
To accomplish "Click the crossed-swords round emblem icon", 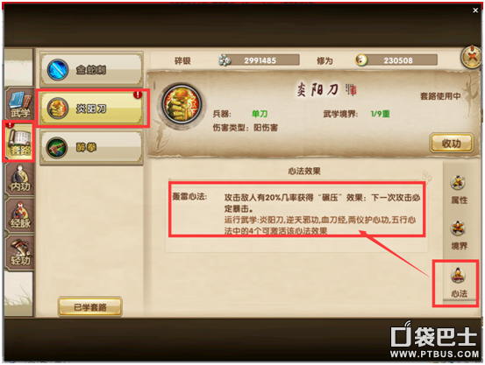I will [472, 57].
